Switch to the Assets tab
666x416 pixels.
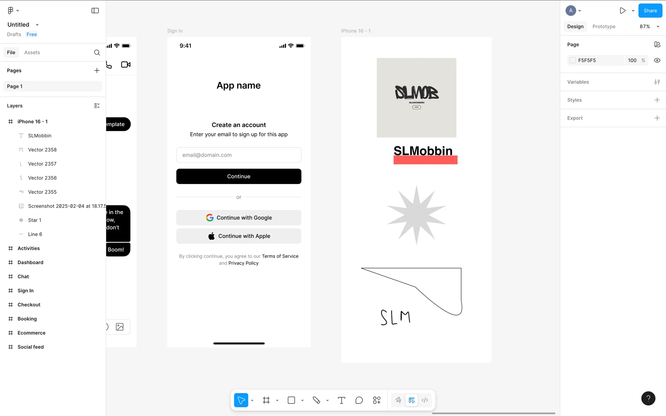click(x=32, y=52)
